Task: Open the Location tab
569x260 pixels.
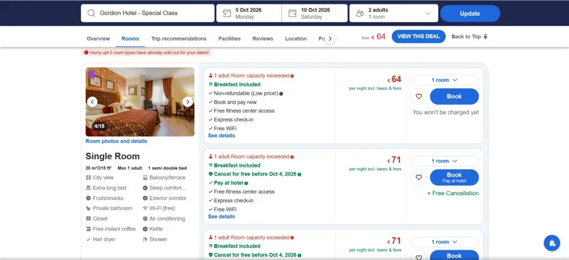Action: pyautogui.click(x=296, y=39)
